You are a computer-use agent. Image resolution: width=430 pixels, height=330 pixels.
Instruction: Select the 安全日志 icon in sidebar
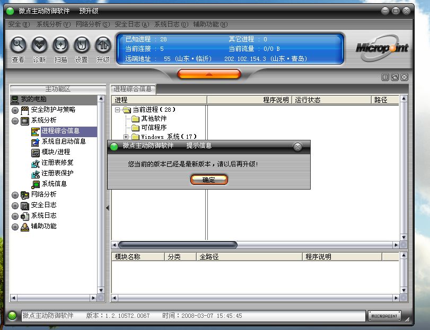pos(25,206)
